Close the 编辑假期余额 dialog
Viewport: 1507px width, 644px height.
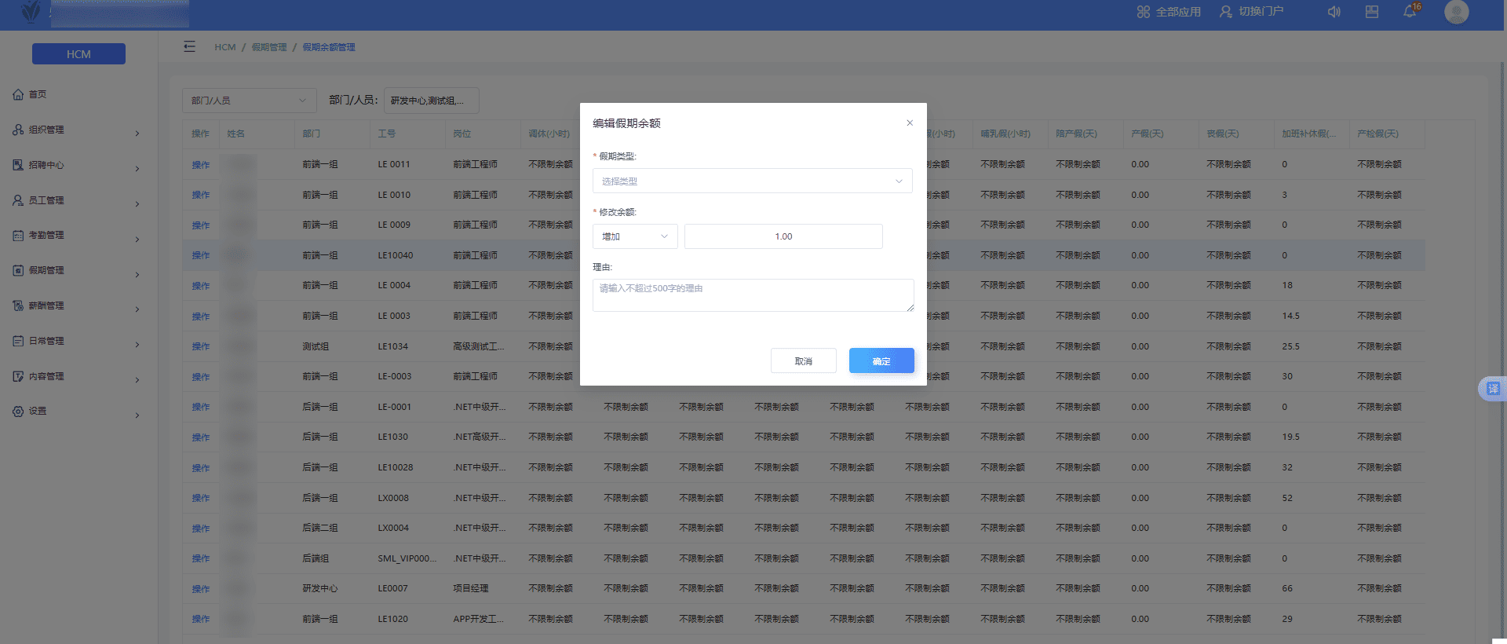[910, 123]
